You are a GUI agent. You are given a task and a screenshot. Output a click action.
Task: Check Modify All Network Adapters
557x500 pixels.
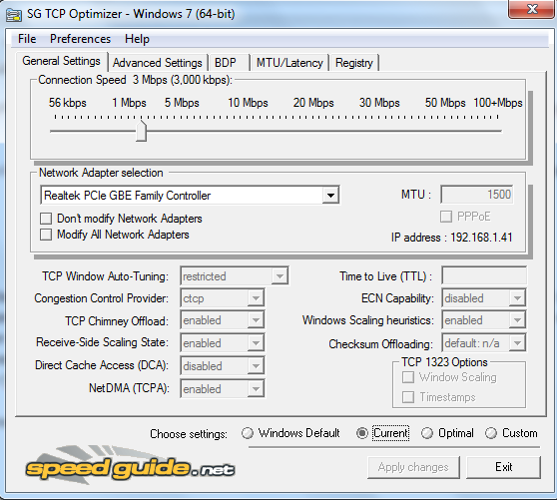(46, 235)
